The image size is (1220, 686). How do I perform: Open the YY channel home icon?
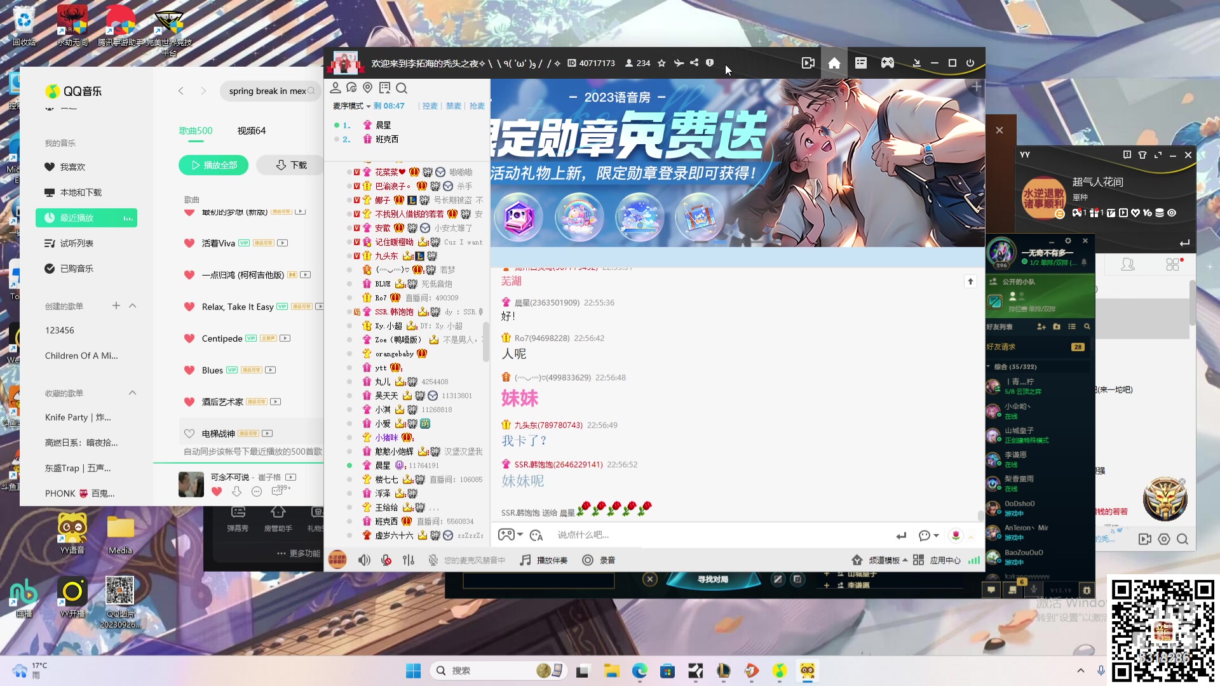(x=834, y=63)
